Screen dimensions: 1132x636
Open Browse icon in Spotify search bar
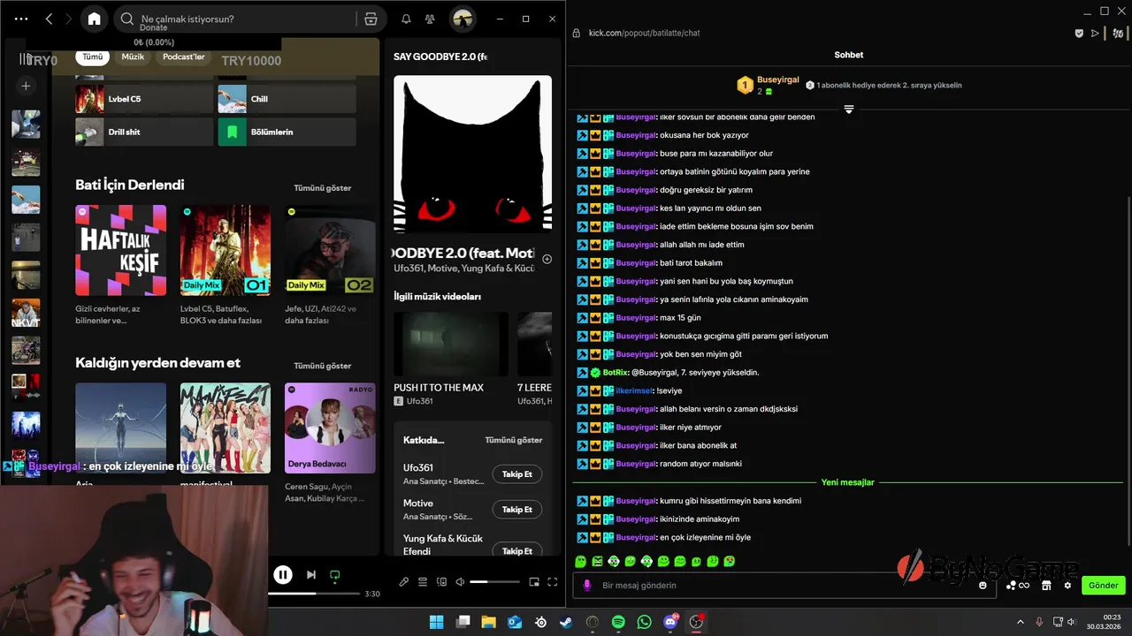[x=371, y=19]
